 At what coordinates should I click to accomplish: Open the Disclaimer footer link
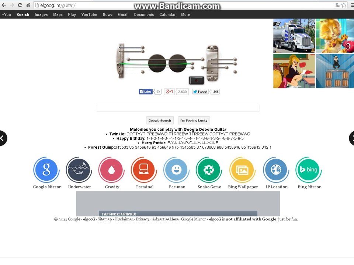[x=124, y=219]
